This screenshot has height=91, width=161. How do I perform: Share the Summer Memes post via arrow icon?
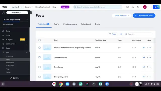tap(144, 57)
